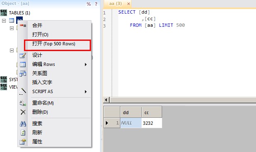Select row 1 header in results grid
Viewport: 256px width, 152px height.
[x=112, y=123]
